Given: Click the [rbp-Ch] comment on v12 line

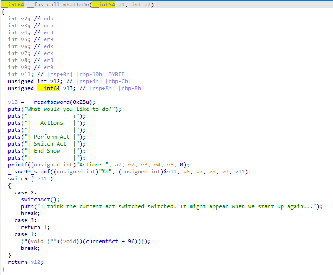Looking at the screenshot, I should pyautogui.click(x=118, y=81).
